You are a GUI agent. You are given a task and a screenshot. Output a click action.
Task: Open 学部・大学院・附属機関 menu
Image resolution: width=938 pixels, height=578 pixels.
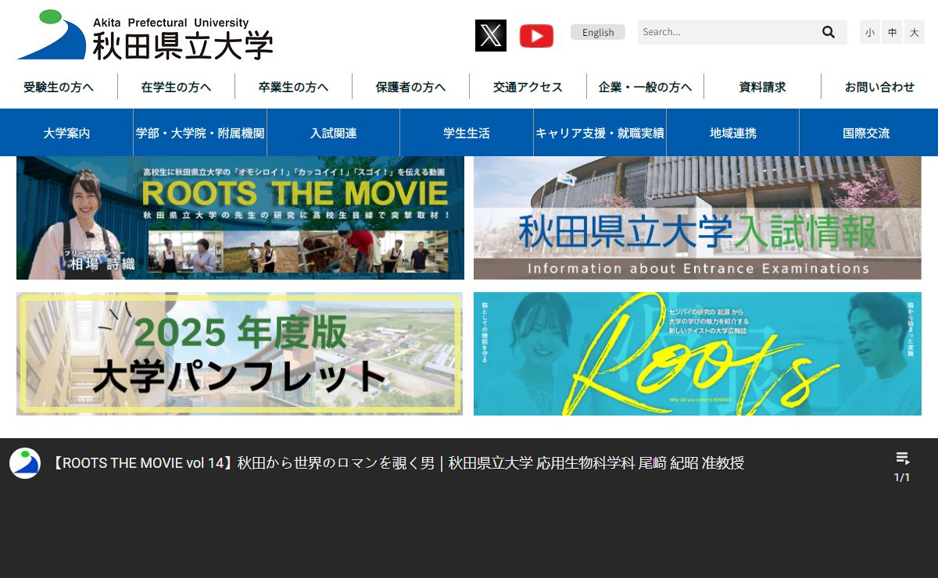(200, 133)
